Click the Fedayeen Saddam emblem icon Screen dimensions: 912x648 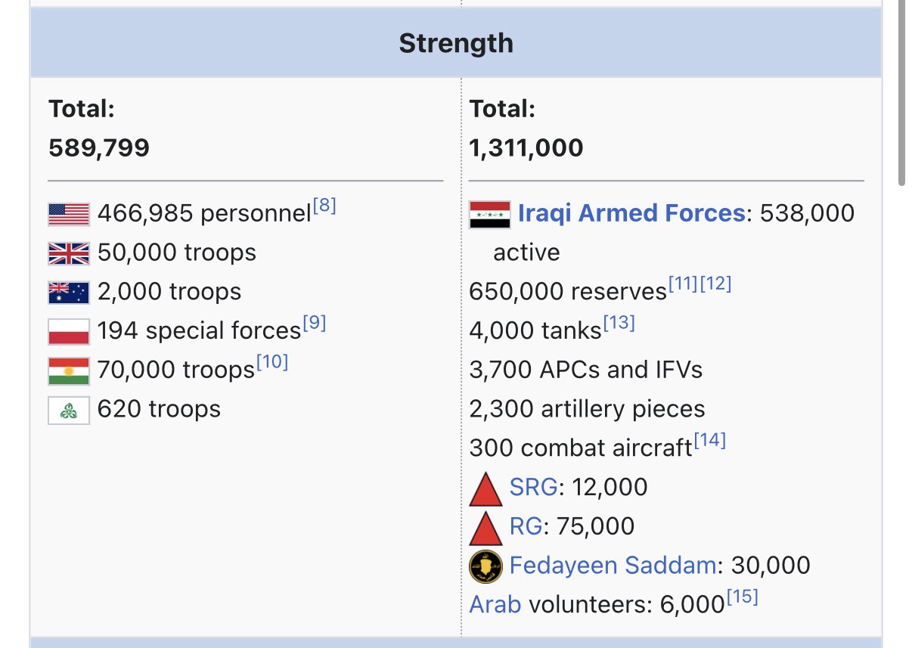pyautogui.click(x=485, y=566)
